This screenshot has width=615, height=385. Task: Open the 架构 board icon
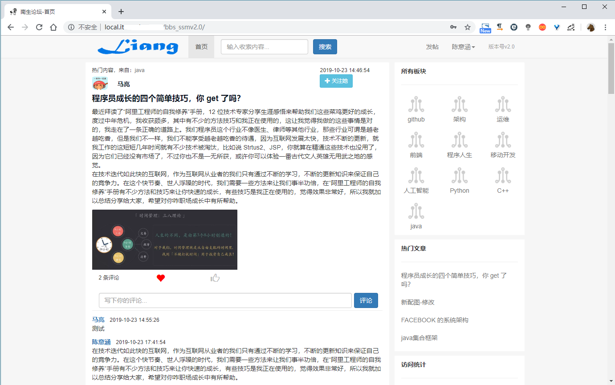coord(460,105)
